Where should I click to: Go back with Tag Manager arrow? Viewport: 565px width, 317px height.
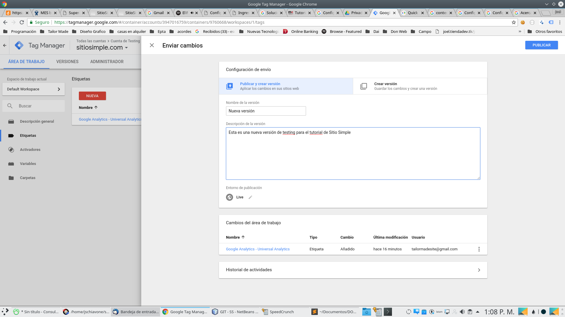coord(5,45)
